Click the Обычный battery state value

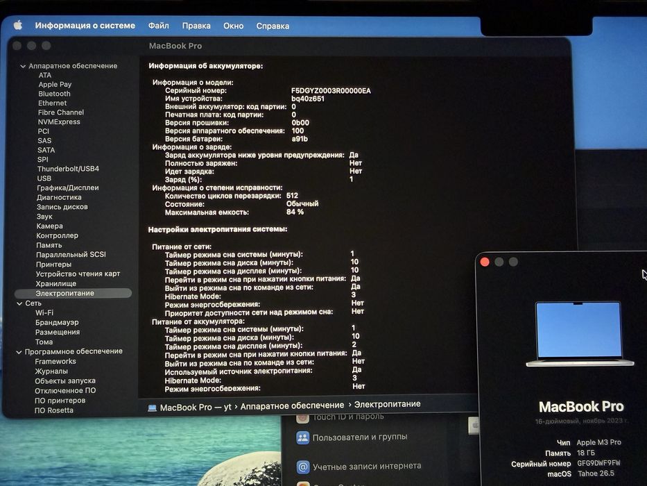point(302,203)
